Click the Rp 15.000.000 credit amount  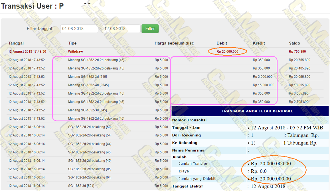click(263, 85)
